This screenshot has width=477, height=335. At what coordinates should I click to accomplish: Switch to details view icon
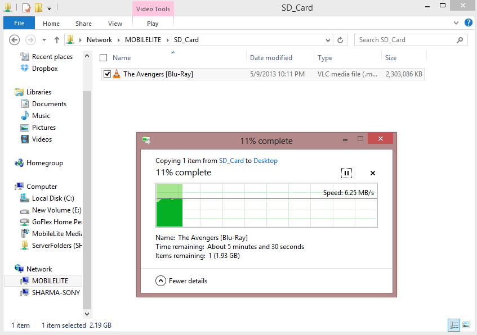click(454, 325)
